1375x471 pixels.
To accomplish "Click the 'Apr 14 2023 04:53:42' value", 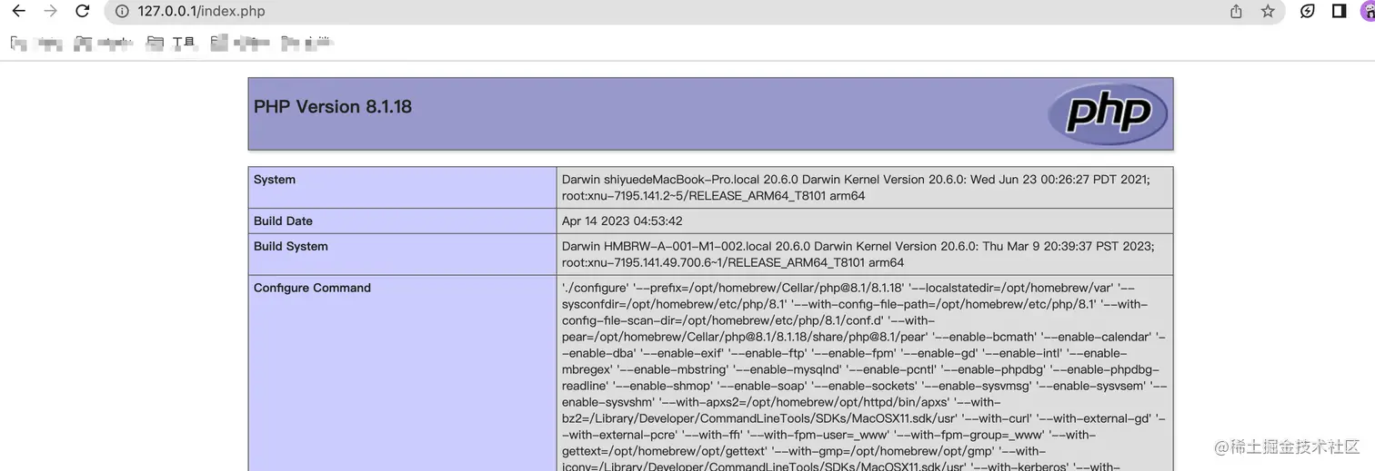I will tap(622, 221).
